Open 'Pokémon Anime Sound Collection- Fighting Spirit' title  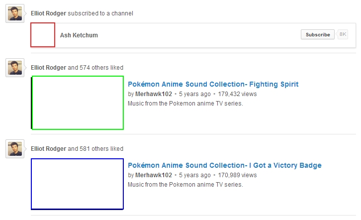tap(213, 84)
